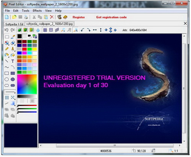Click the image preview thumbnail

click(x=21, y=135)
